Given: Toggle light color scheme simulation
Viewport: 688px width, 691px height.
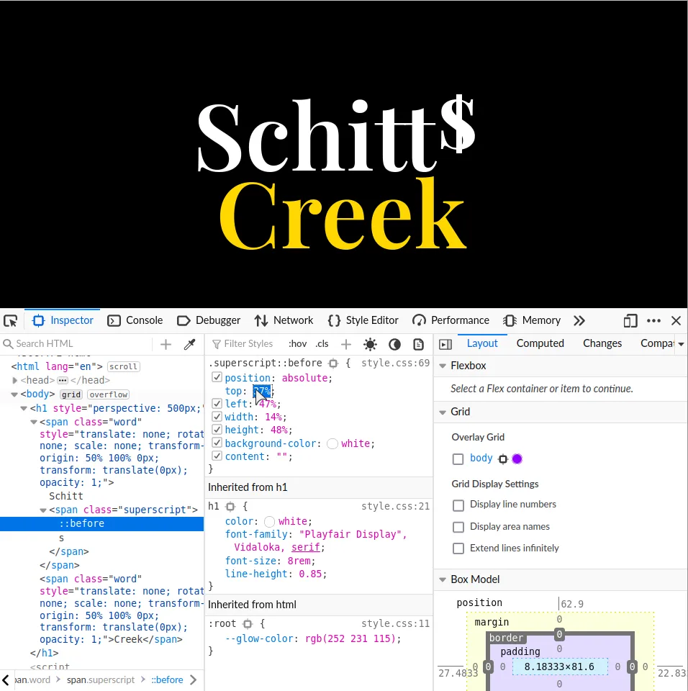Looking at the screenshot, I should [x=370, y=344].
